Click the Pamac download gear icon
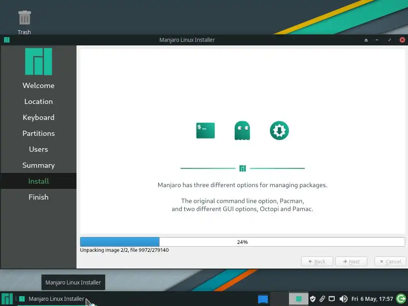This screenshot has width=408, height=306. [279, 130]
